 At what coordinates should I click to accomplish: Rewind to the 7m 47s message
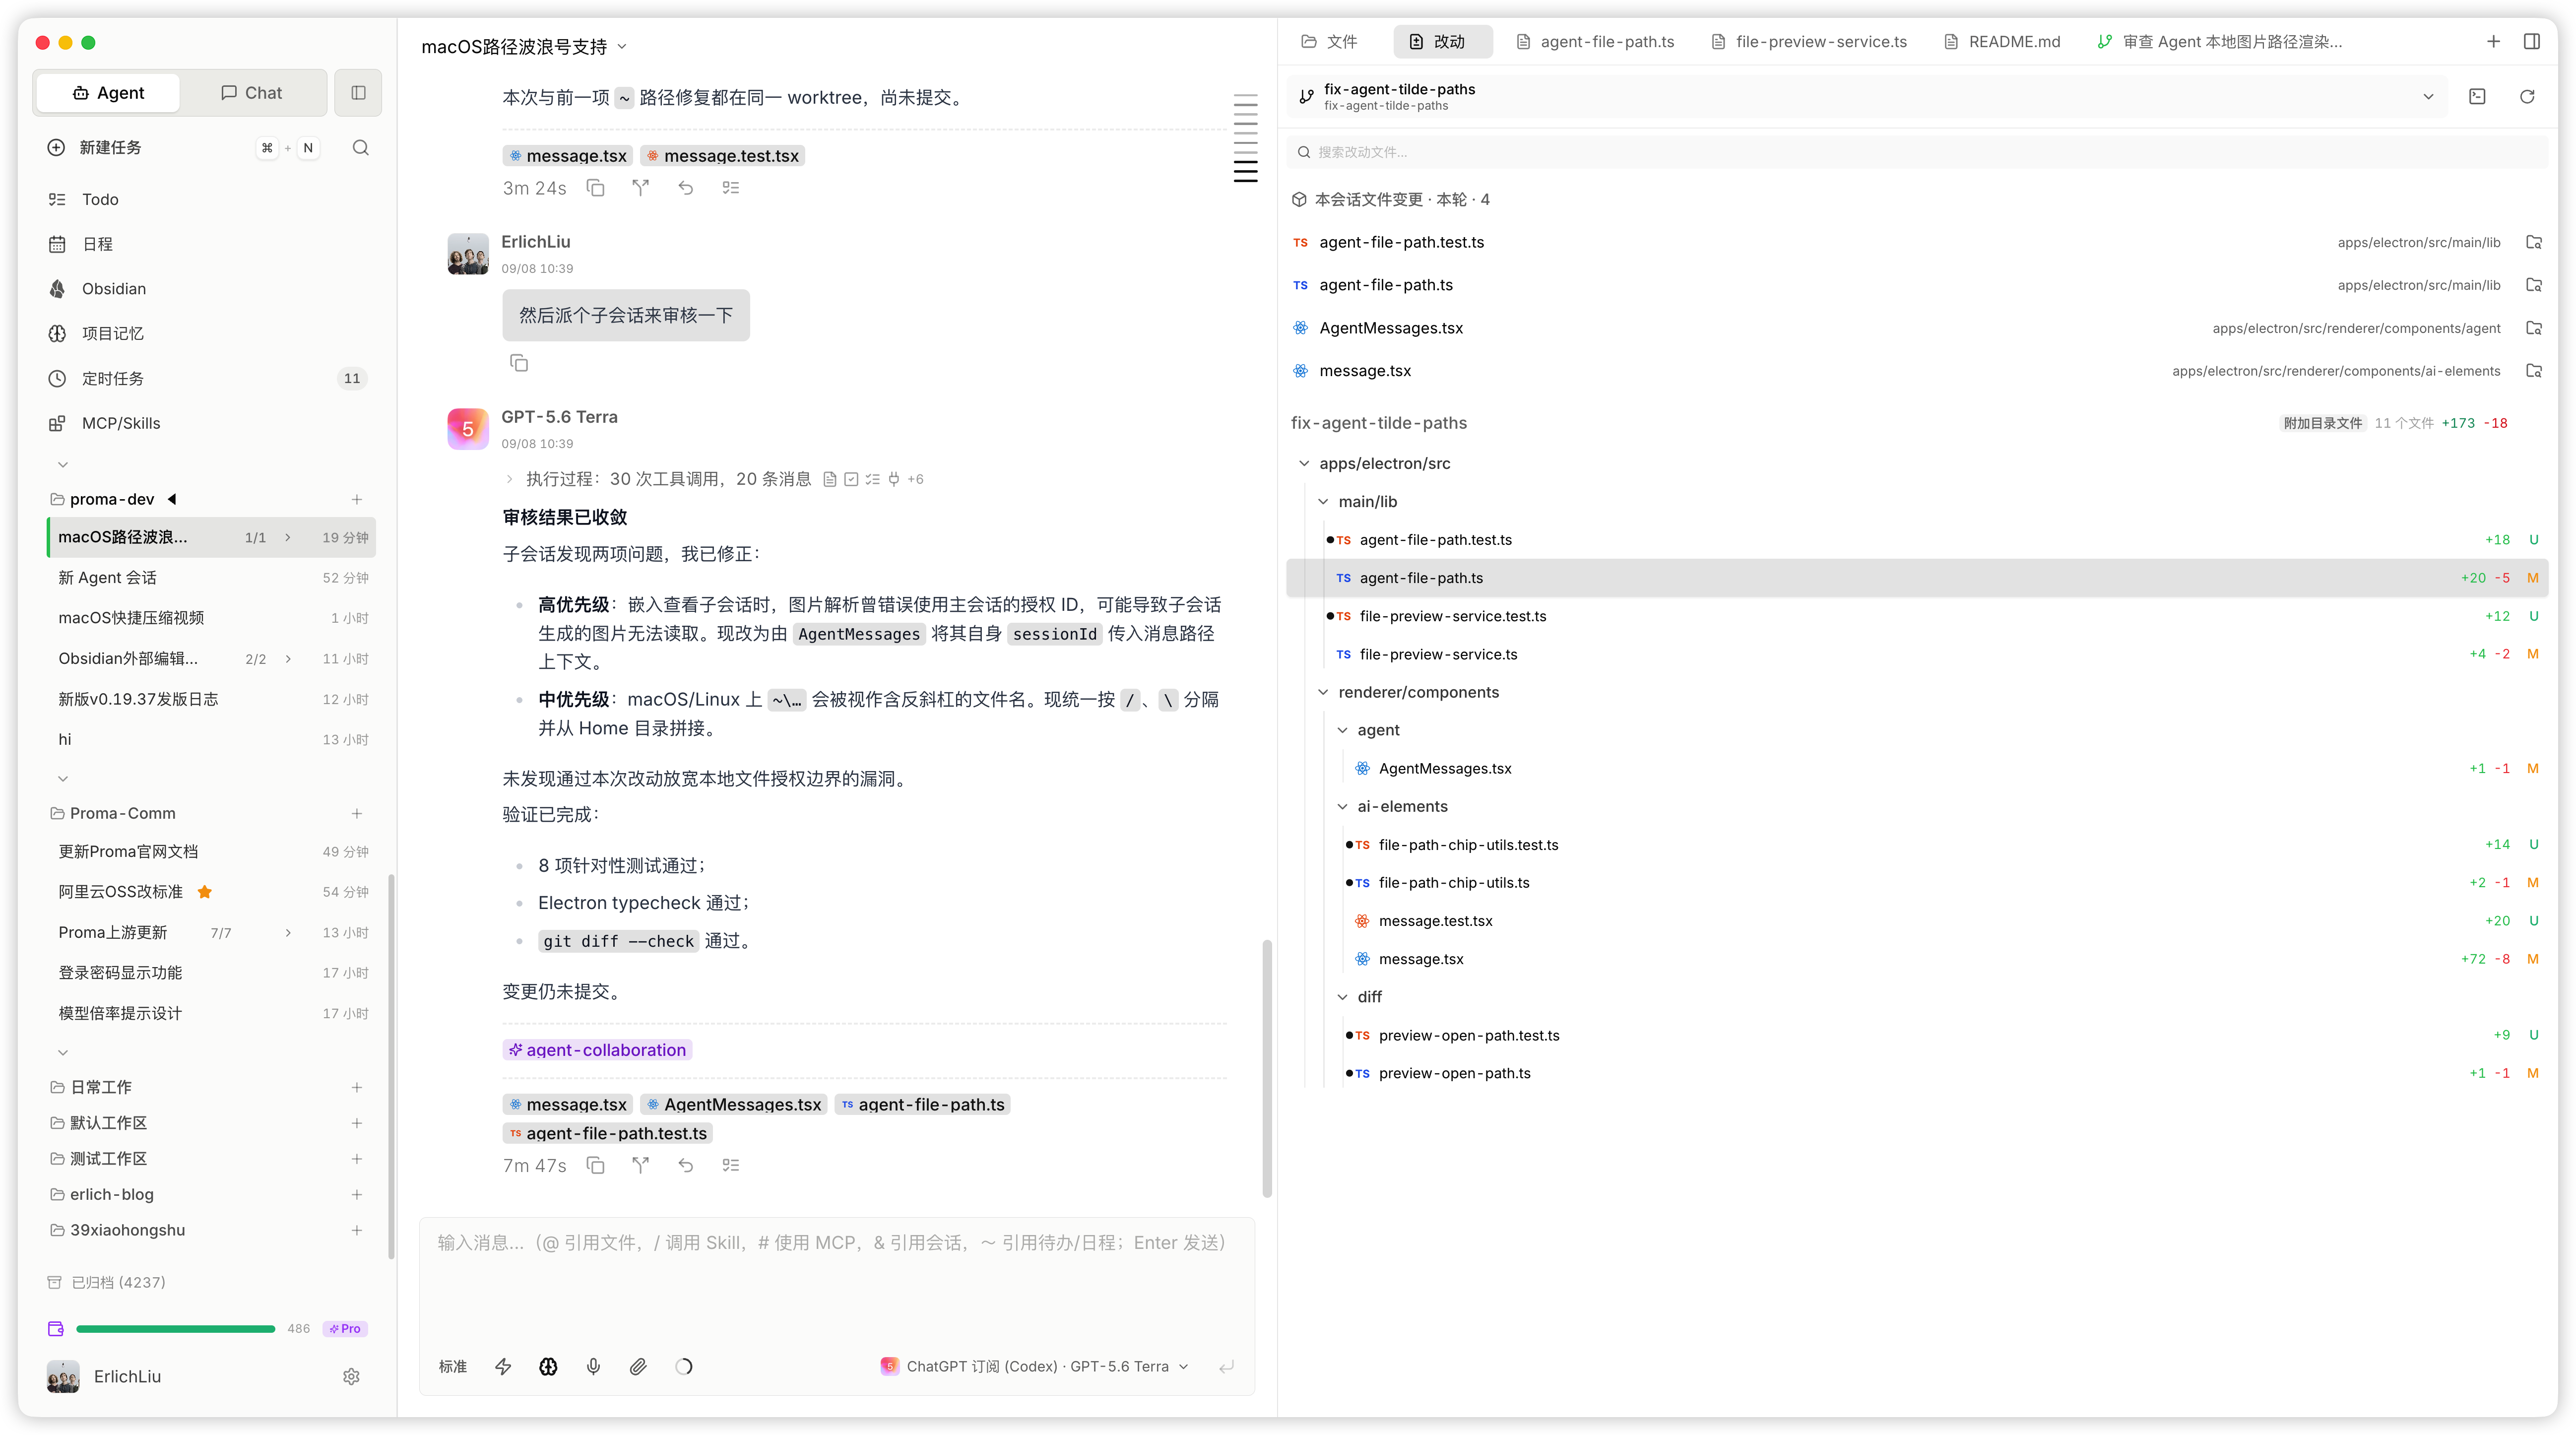click(x=686, y=1165)
